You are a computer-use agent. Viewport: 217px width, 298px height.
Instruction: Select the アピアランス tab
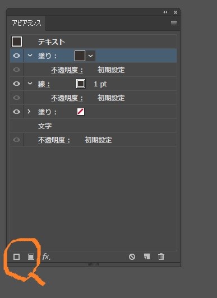[x=26, y=23]
